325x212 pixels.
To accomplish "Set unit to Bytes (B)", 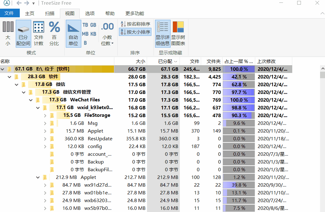I will pos(85,43).
